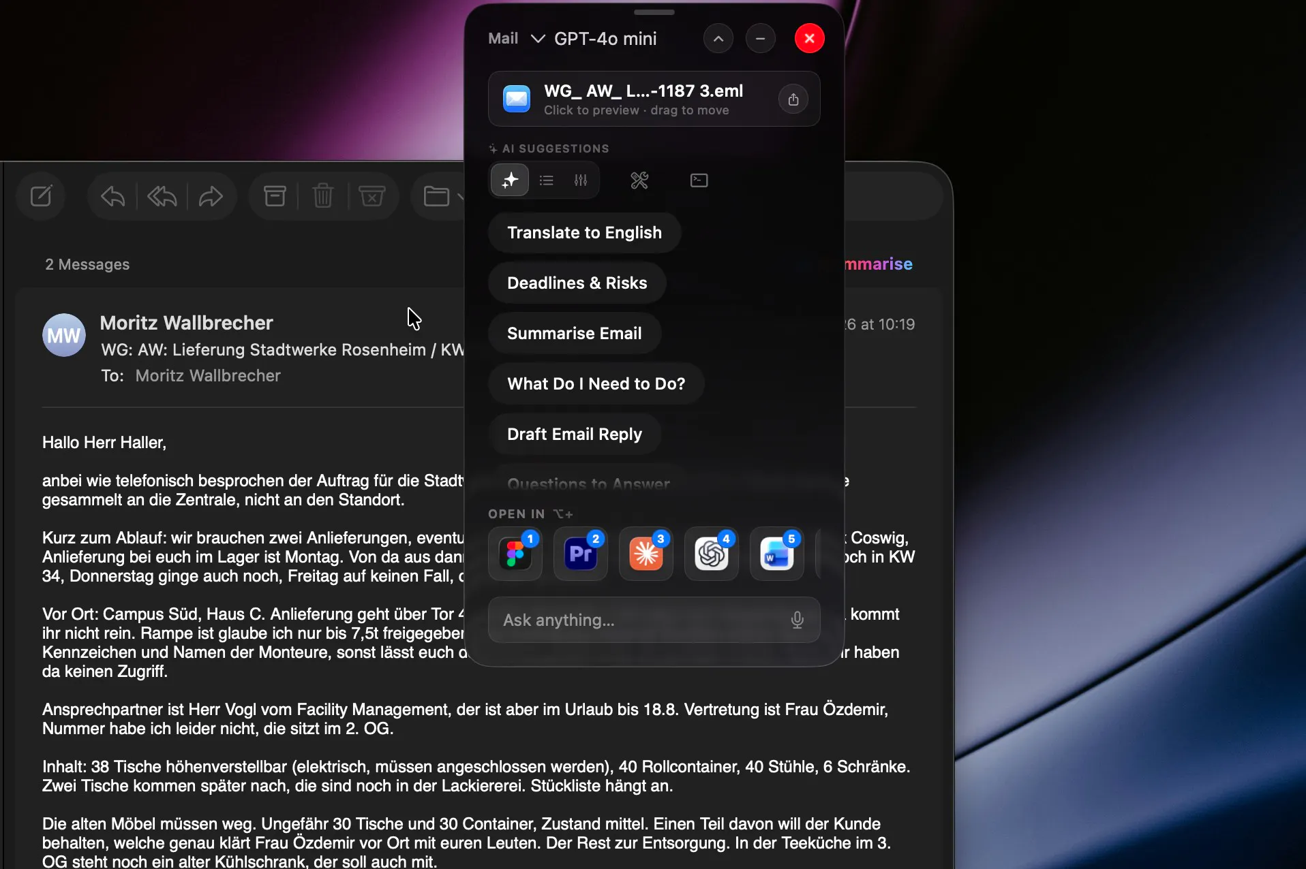Switch to the list view tab in the panel
This screenshot has height=869, width=1306.
pos(546,180)
